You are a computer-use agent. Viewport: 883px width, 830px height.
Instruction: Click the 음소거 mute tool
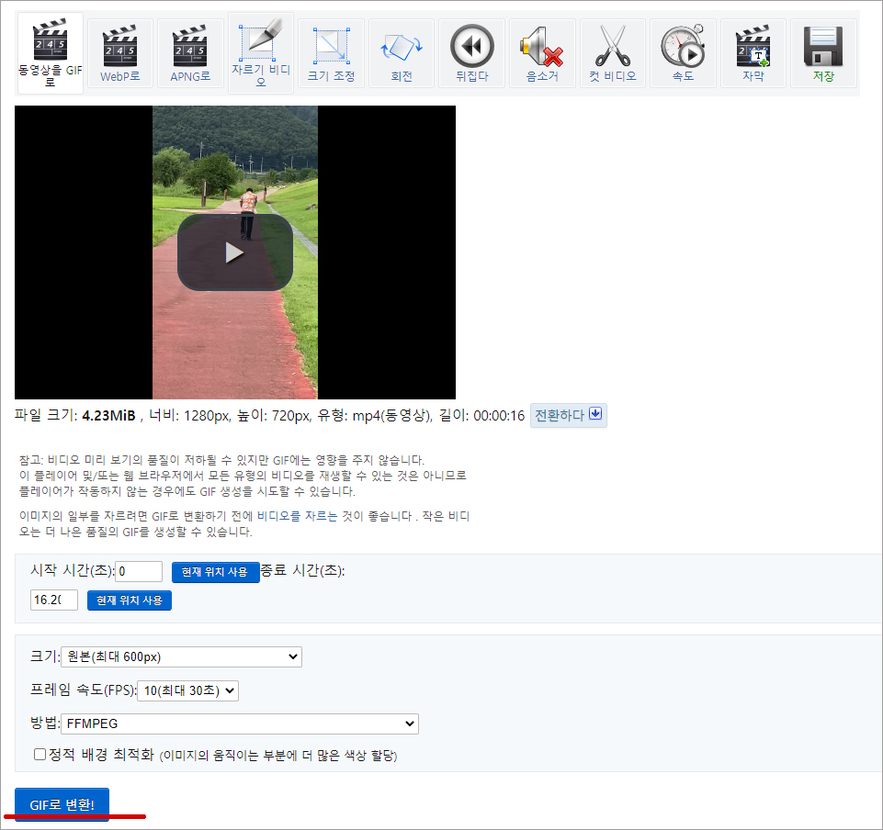pyautogui.click(x=542, y=53)
